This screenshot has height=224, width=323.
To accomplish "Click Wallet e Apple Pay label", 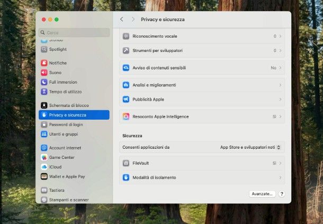I will (x=67, y=176).
